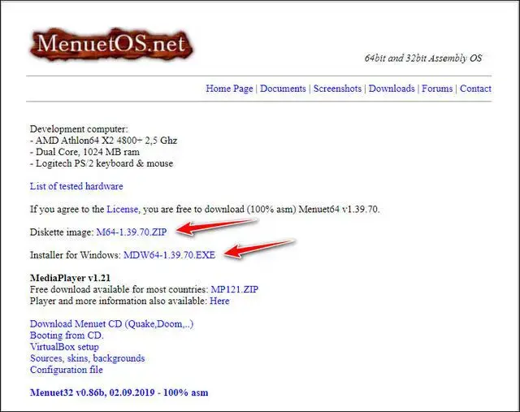Open Booting from CD. instructions
This screenshot has height=412, width=520.
tap(67, 336)
